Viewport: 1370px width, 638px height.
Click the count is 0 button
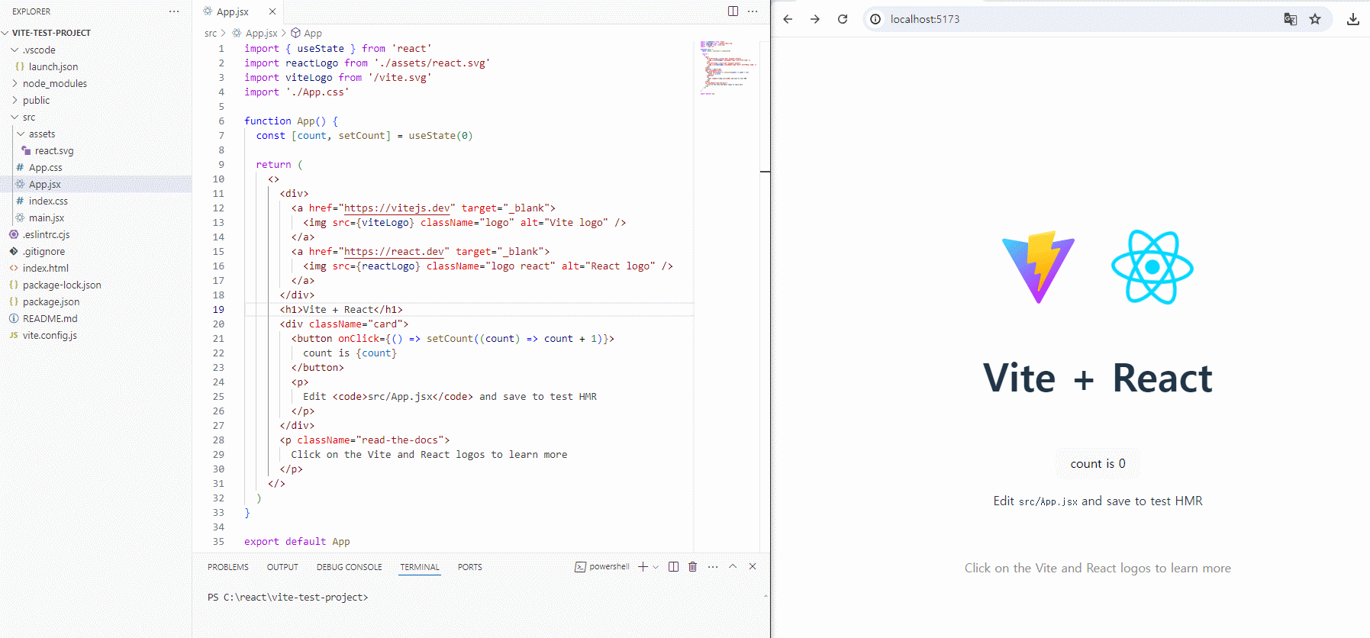(1098, 463)
